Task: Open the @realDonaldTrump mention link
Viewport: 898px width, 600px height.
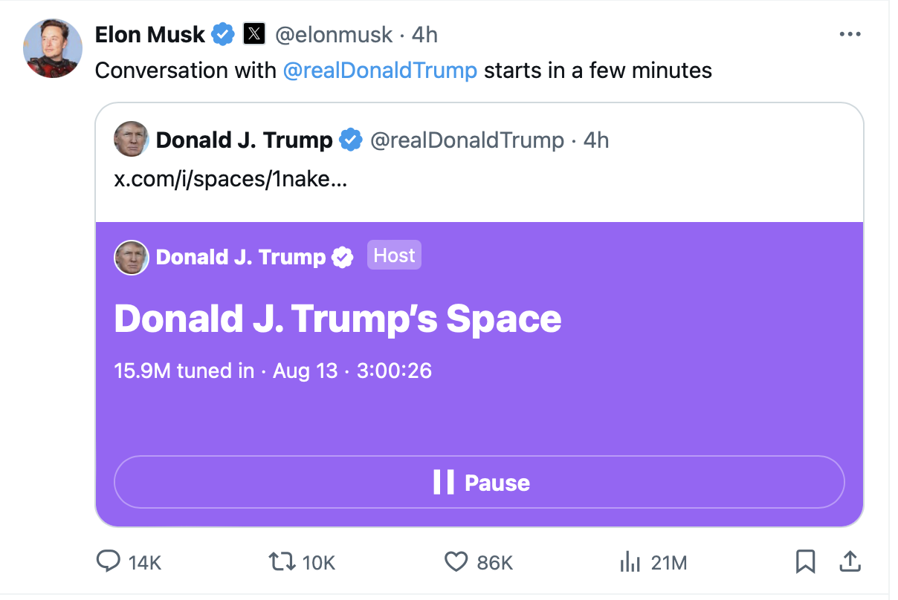Action: [380, 71]
